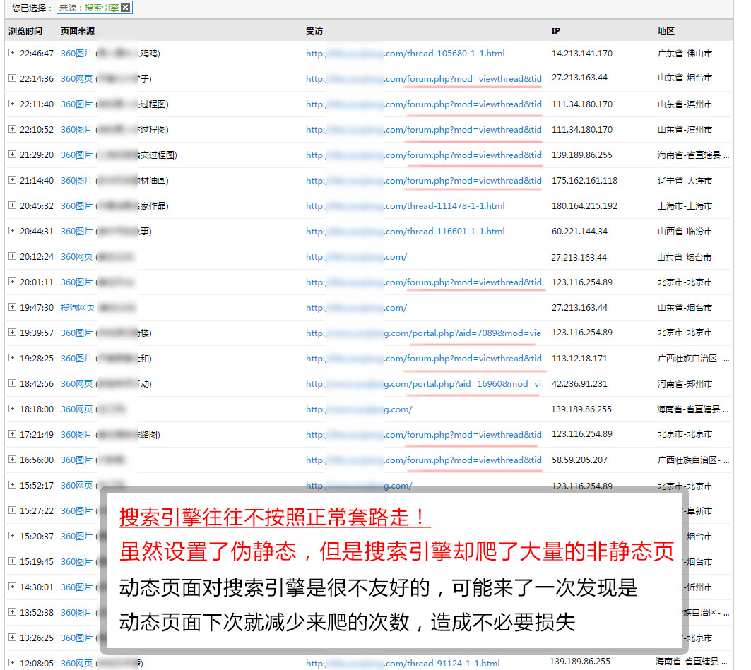Expand the 18:42:56 visit row

pos(13,383)
